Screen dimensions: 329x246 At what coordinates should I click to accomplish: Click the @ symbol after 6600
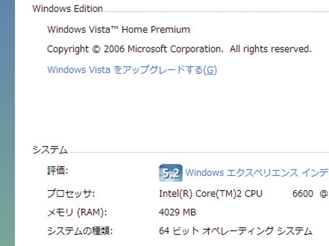(x=324, y=194)
